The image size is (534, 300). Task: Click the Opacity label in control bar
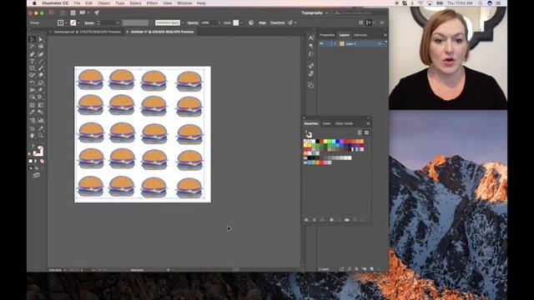tap(193, 22)
